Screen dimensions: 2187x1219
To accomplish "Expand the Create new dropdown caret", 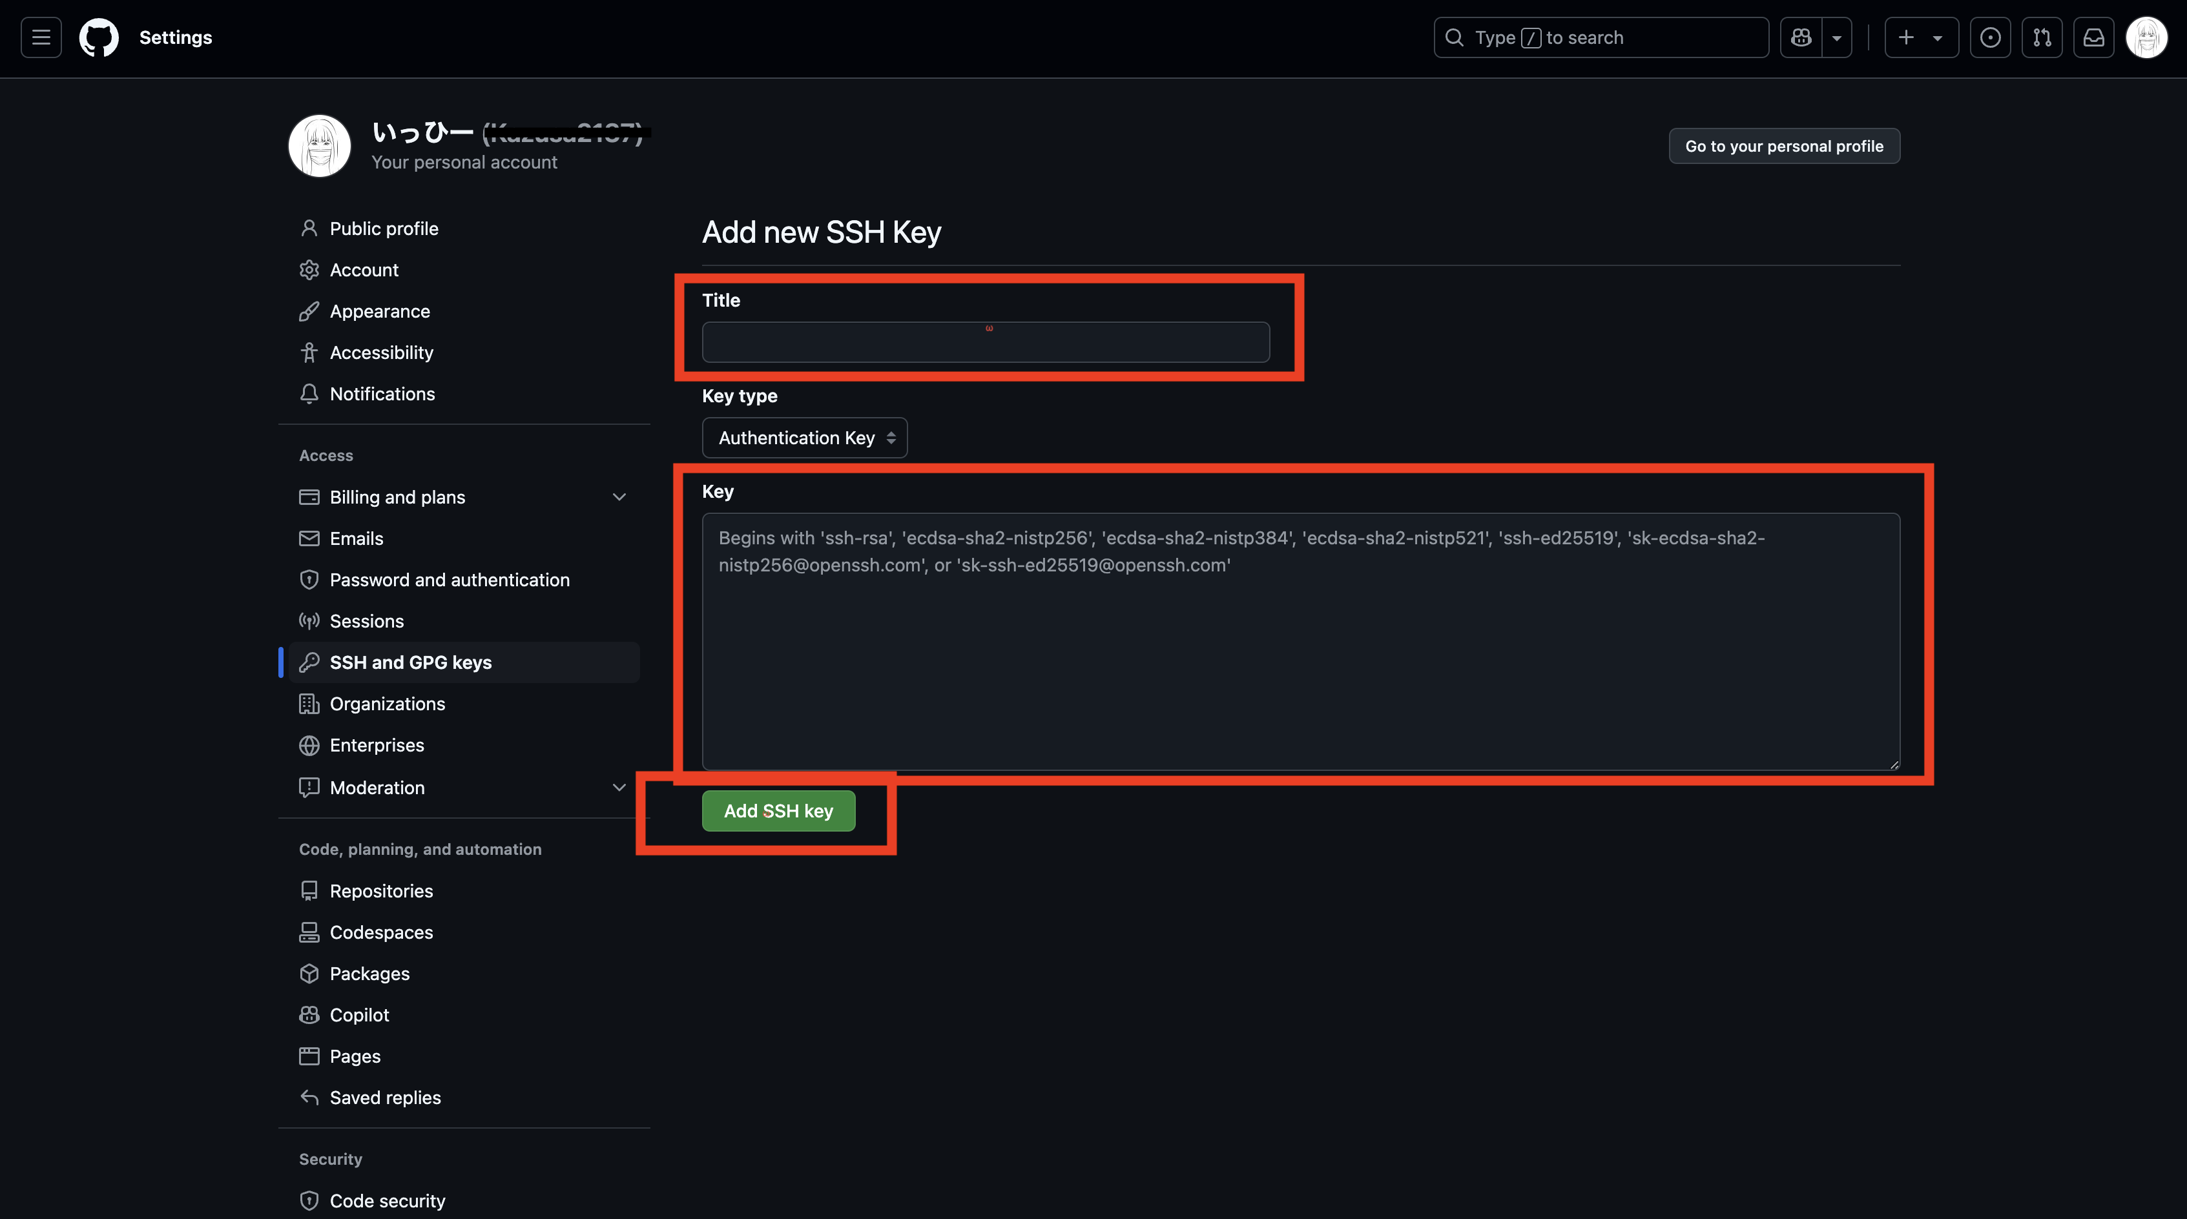I will tap(1938, 38).
